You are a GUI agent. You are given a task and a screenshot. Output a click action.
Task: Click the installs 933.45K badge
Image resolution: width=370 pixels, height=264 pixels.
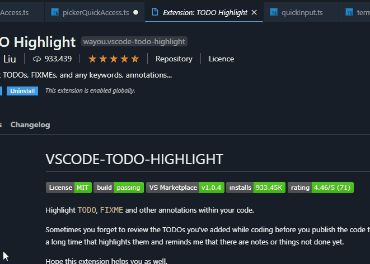(256, 188)
